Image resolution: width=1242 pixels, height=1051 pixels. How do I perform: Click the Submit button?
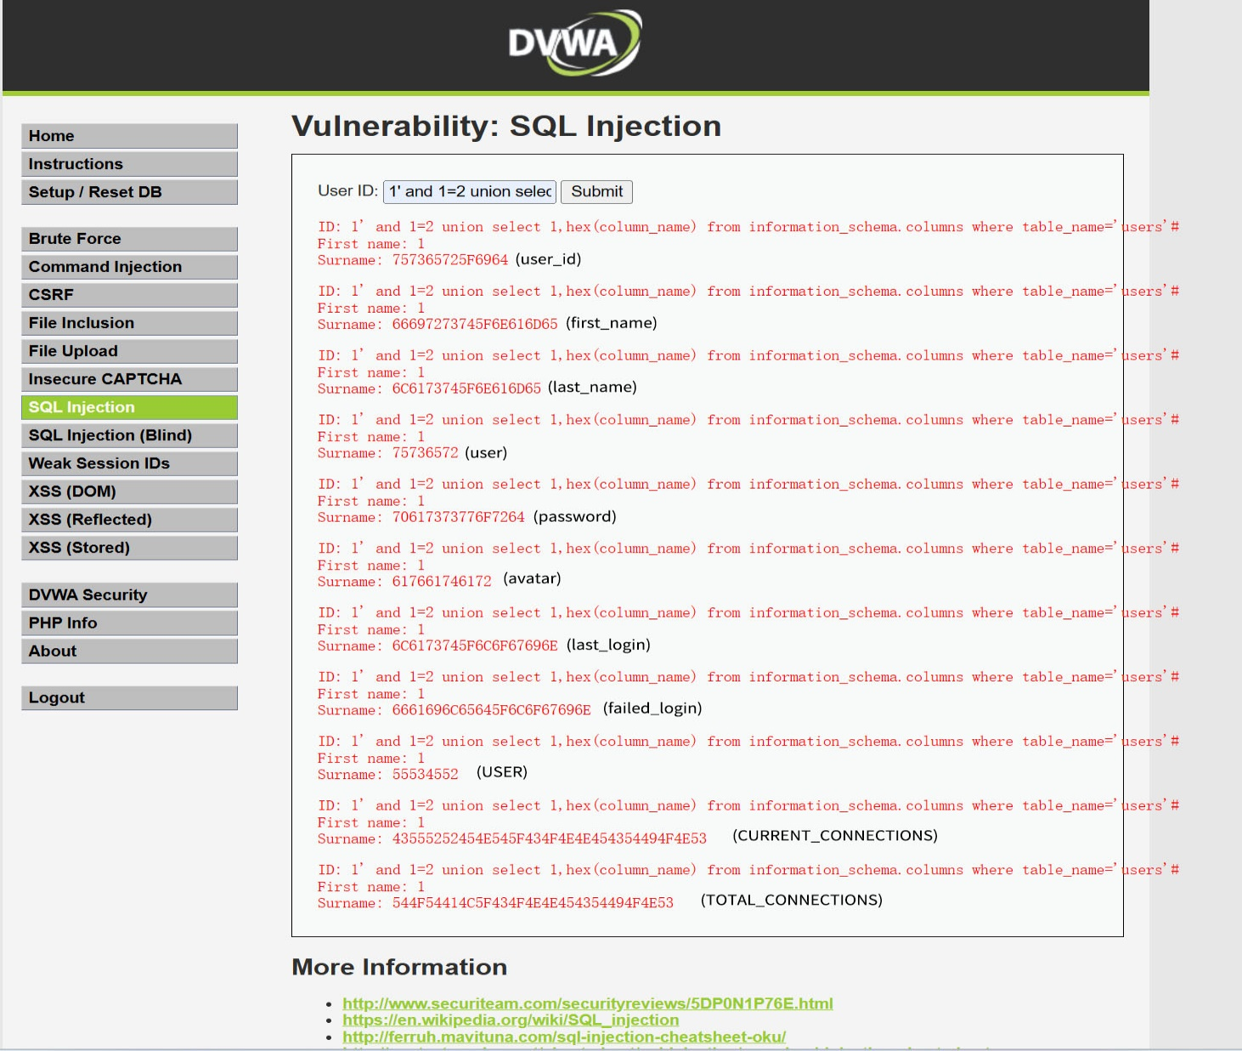(596, 192)
